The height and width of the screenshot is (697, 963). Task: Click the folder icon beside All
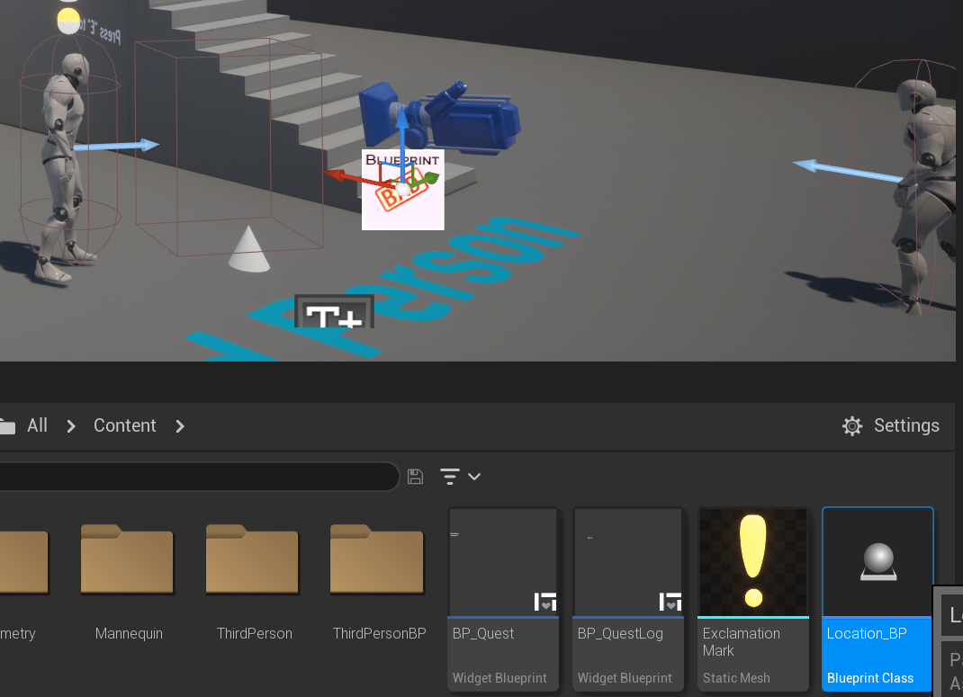7,426
